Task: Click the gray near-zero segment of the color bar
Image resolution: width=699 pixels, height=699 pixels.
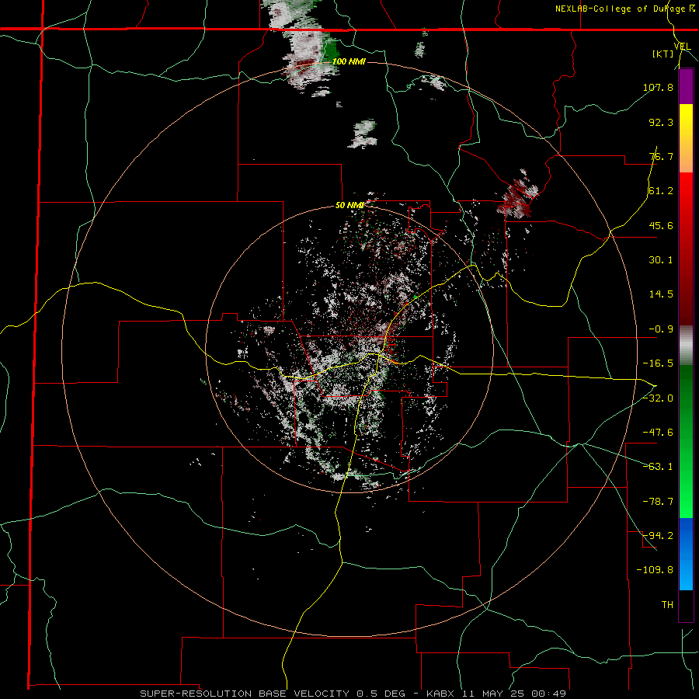Action: (686, 346)
